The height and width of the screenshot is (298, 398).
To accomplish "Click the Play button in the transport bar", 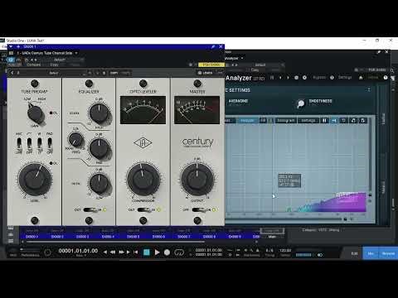I will 157,252.
